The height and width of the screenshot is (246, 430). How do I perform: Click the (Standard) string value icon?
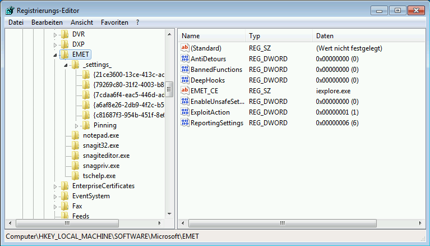[x=186, y=48]
